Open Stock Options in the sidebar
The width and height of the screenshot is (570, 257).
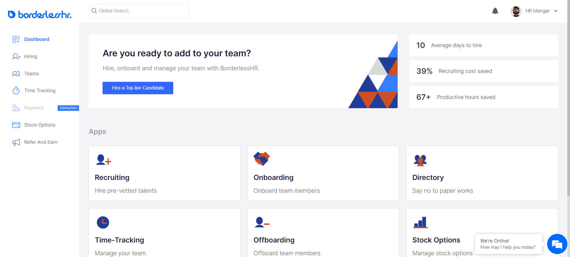pos(40,125)
